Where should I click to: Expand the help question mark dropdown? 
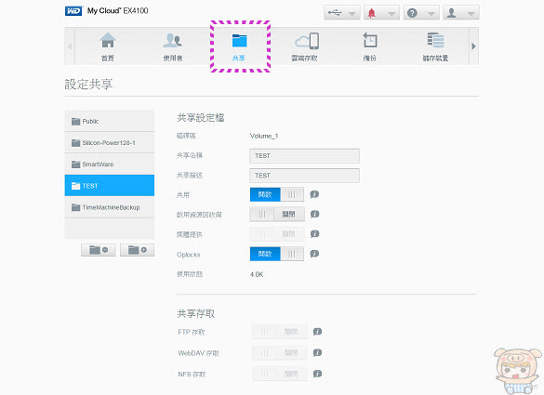(x=421, y=13)
